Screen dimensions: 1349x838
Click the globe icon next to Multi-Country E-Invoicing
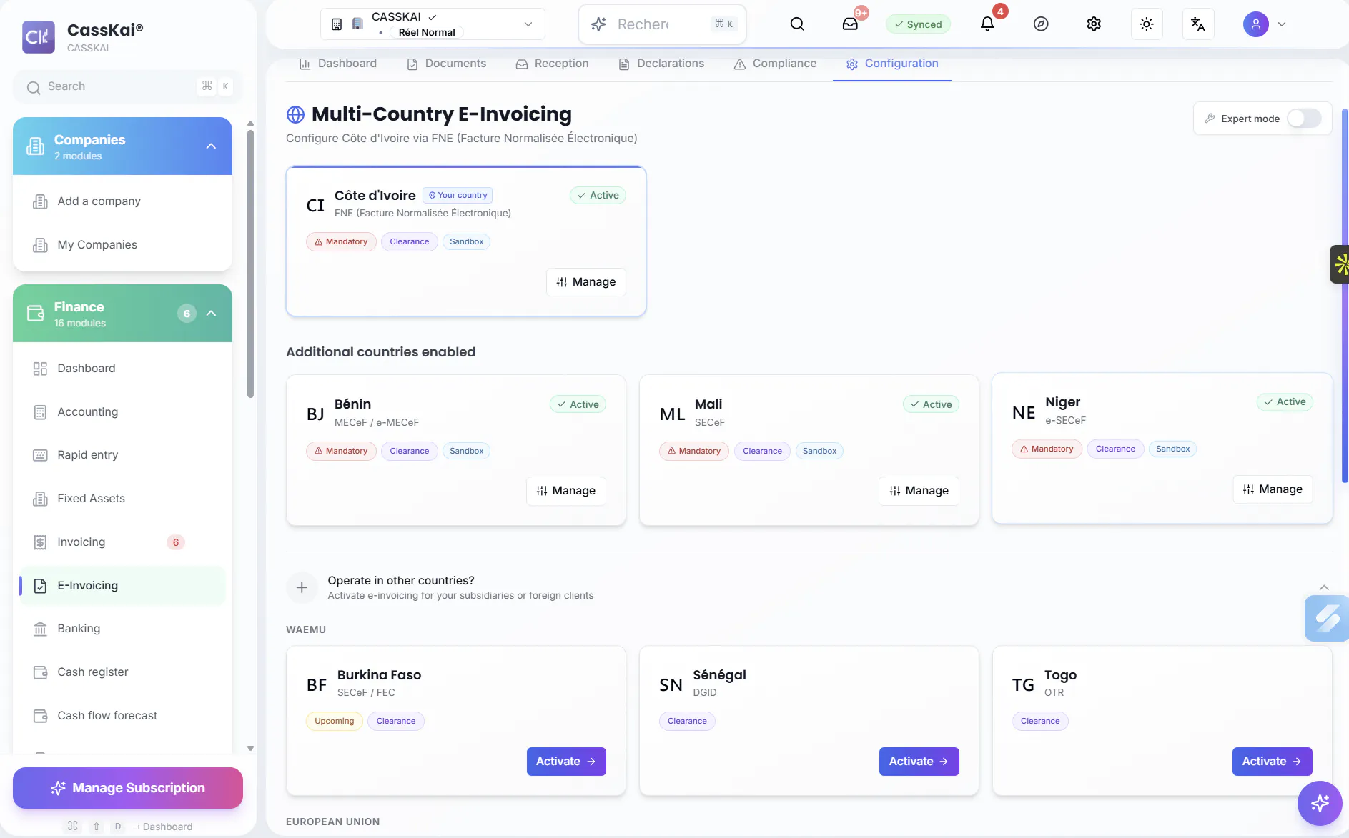pos(295,114)
